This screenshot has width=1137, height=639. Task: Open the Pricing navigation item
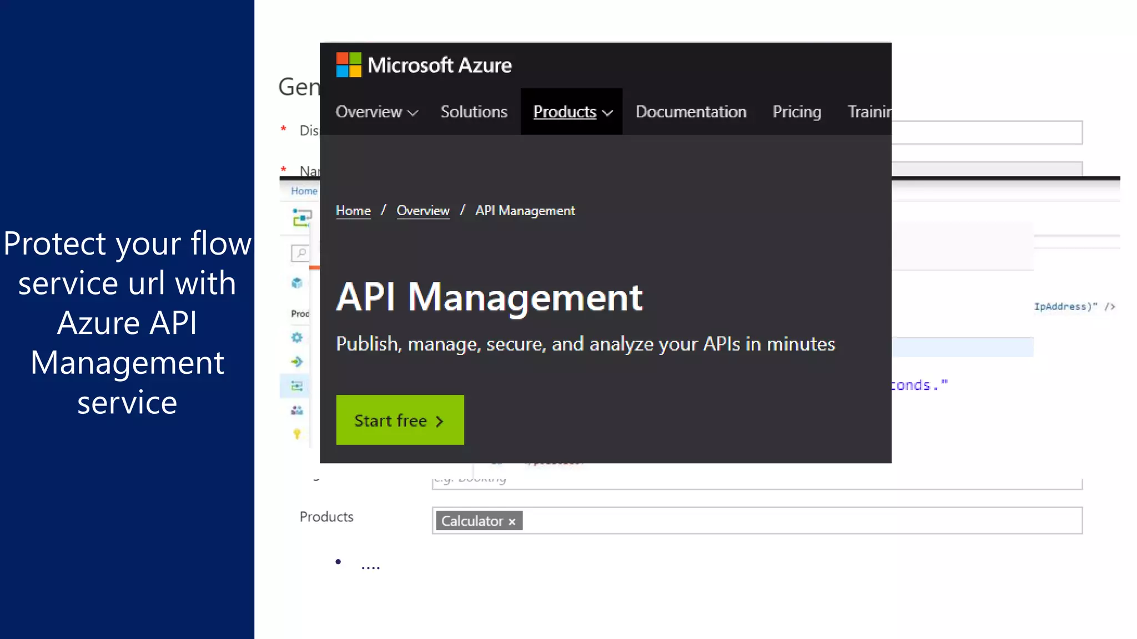[x=797, y=111]
